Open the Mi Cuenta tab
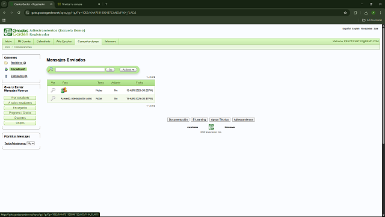 (x=24, y=42)
